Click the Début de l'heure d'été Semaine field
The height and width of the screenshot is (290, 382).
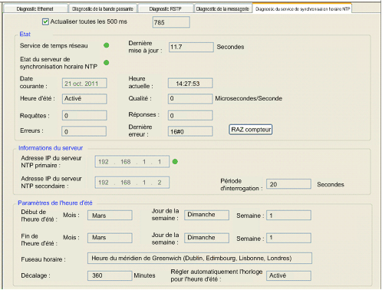coord(288,215)
